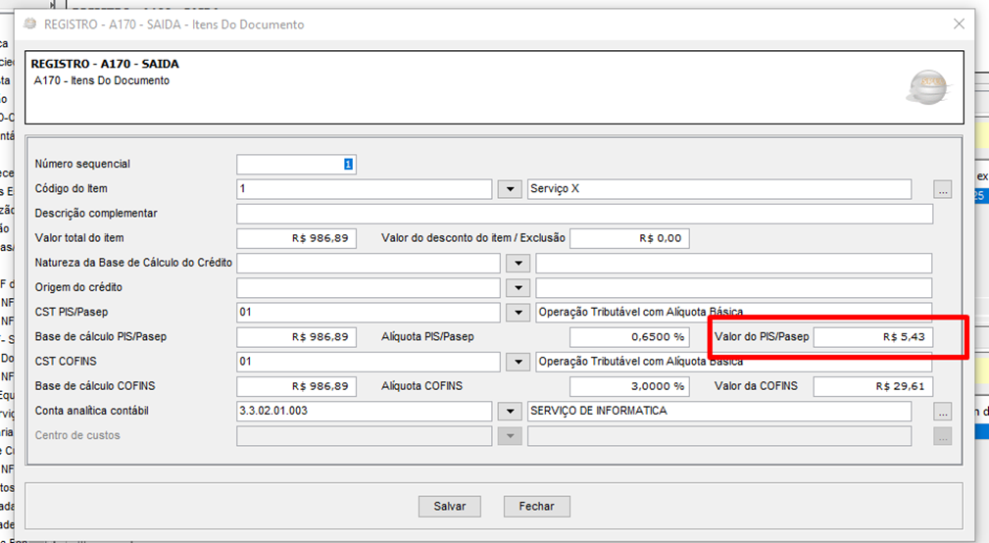Click ellipsis button beside SERVIÇO DE INFORMATICA
The image size is (989, 543).
click(942, 412)
